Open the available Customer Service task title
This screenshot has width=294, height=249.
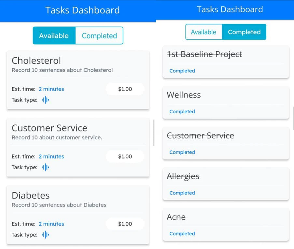49,128
